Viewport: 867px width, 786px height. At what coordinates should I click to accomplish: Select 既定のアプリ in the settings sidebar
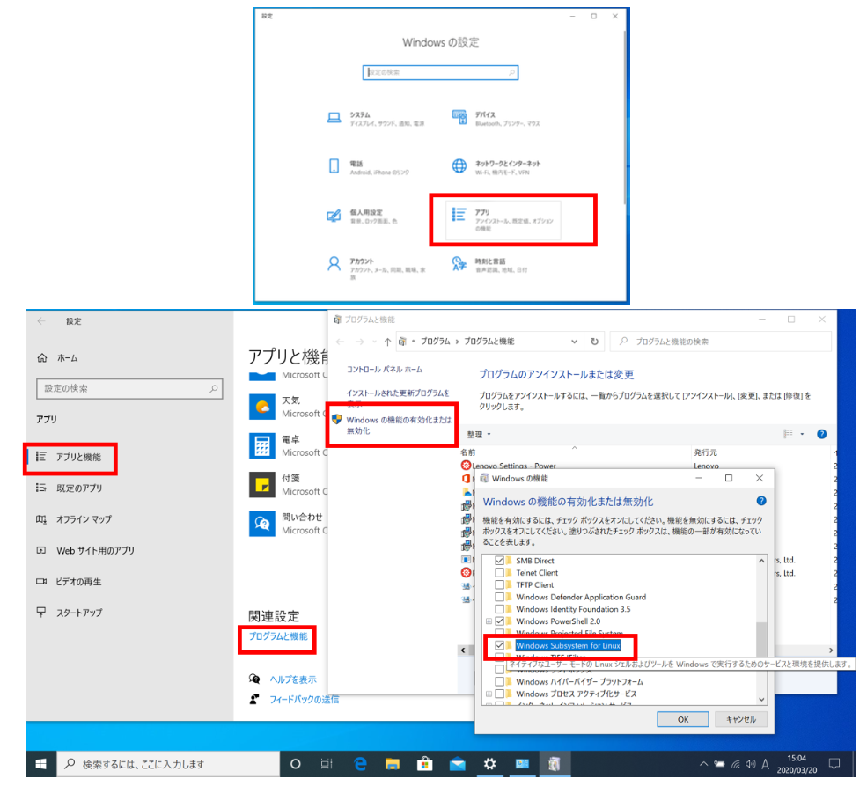pyautogui.click(x=79, y=488)
